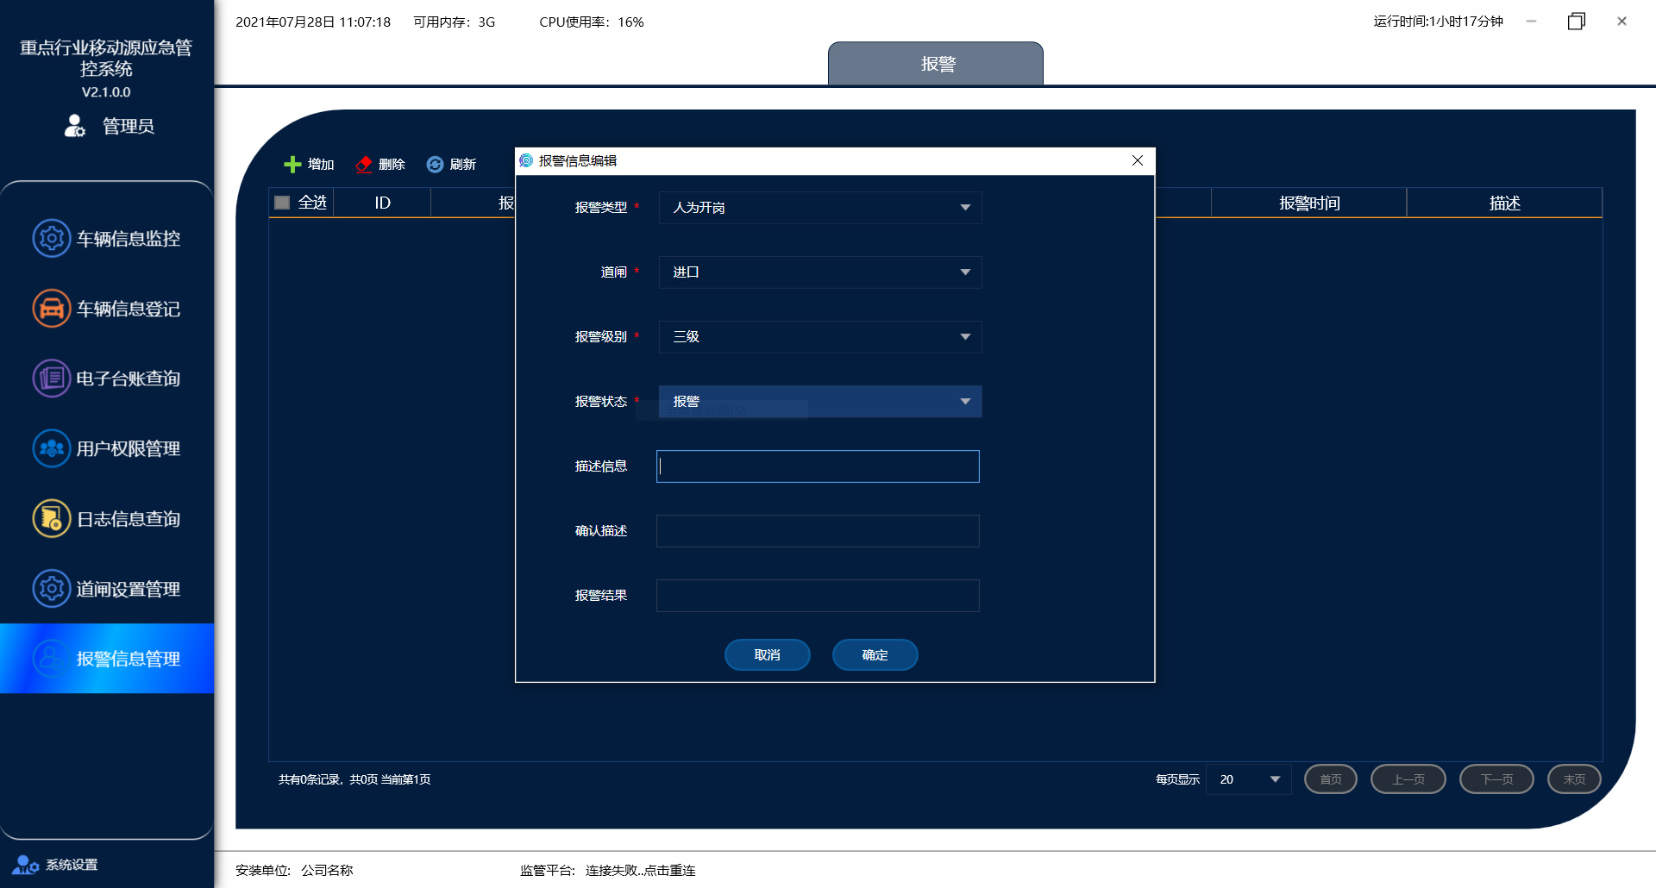This screenshot has height=888, width=1656.
Task: Toggle the 全选 select-all checkbox
Action: (282, 203)
